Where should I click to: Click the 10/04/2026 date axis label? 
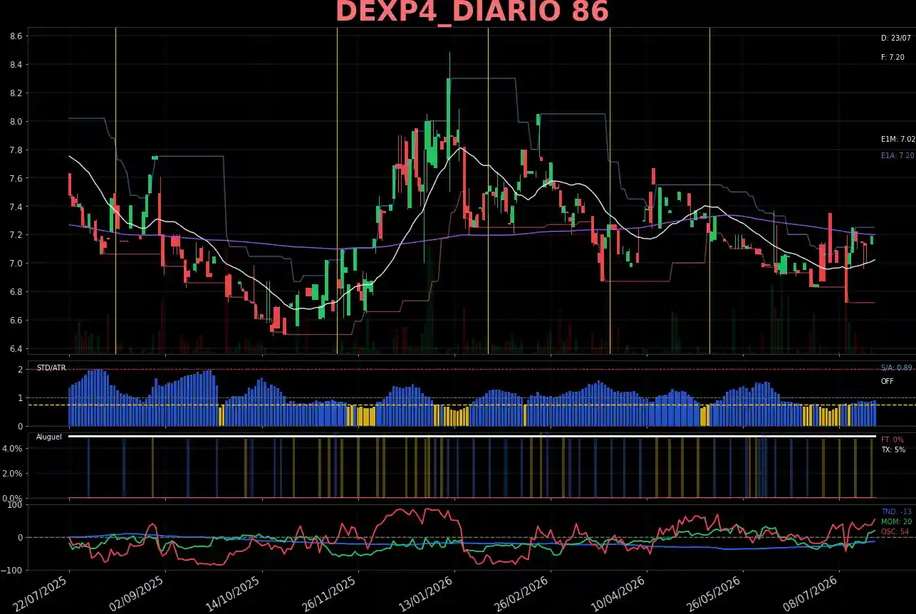[620, 594]
